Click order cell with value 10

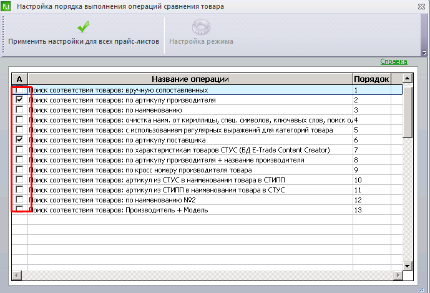[x=372, y=180]
